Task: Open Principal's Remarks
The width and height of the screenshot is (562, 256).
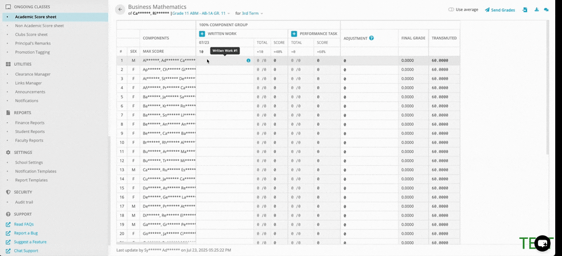Action: click(x=33, y=44)
